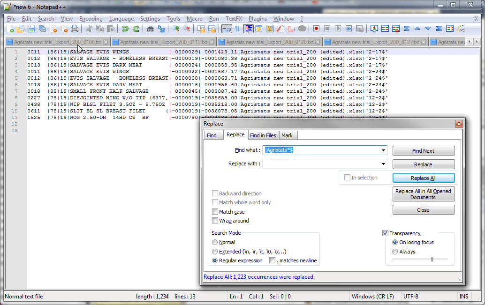Click the Print toolbar icon

(74, 29)
